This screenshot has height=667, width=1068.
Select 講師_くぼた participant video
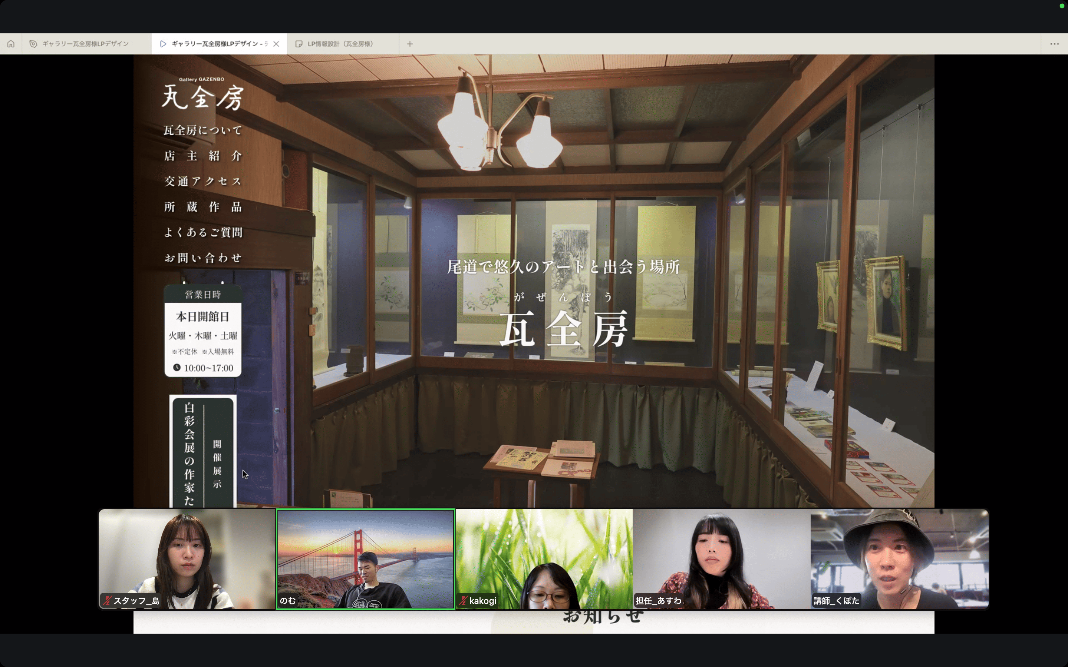pos(899,559)
